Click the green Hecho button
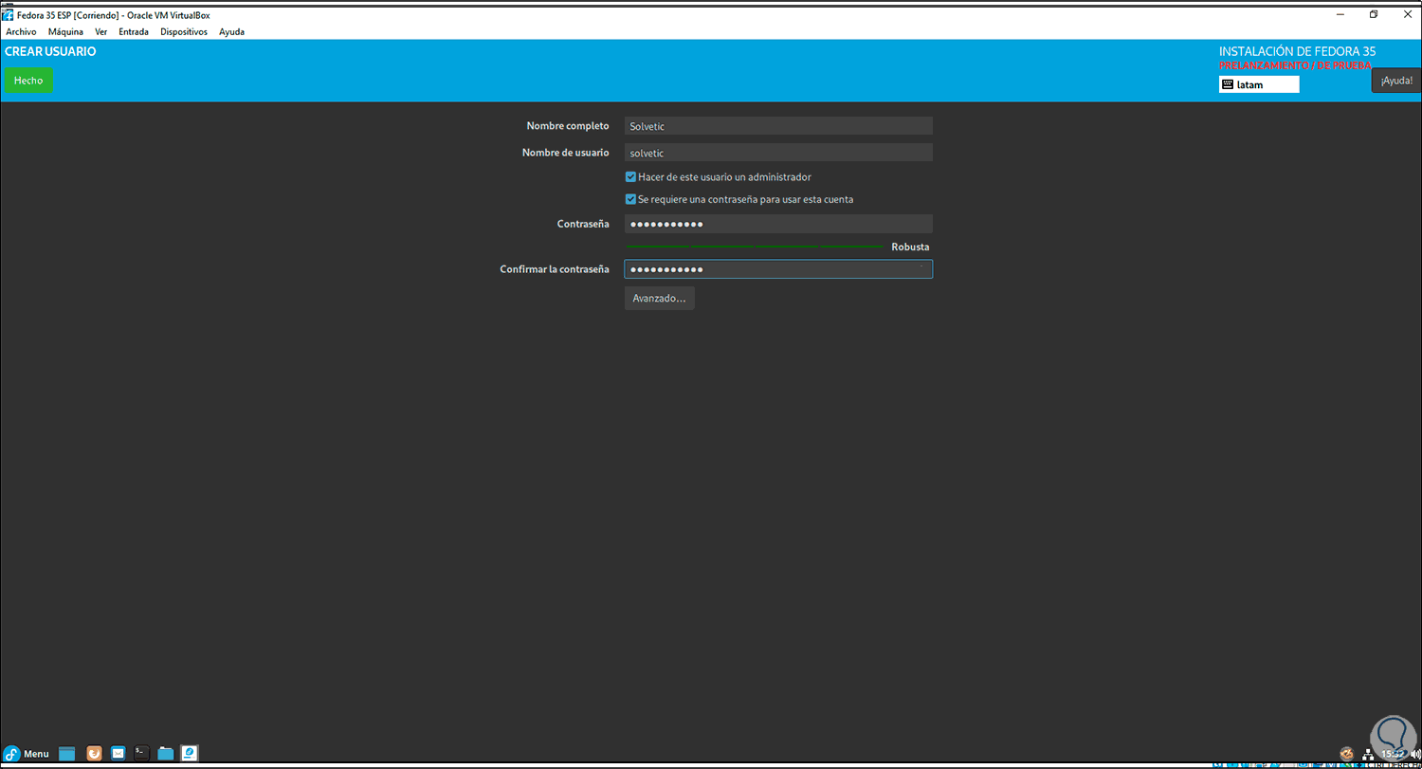The image size is (1422, 769). pyautogui.click(x=28, y=81)
